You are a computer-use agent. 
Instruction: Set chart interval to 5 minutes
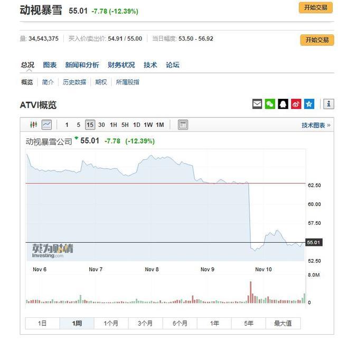coord(79,125)
